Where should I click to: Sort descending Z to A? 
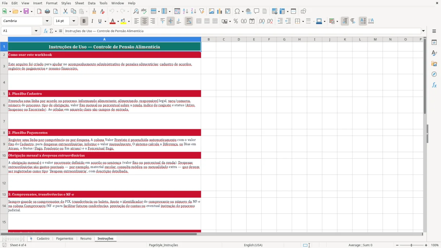pos(194,11)
